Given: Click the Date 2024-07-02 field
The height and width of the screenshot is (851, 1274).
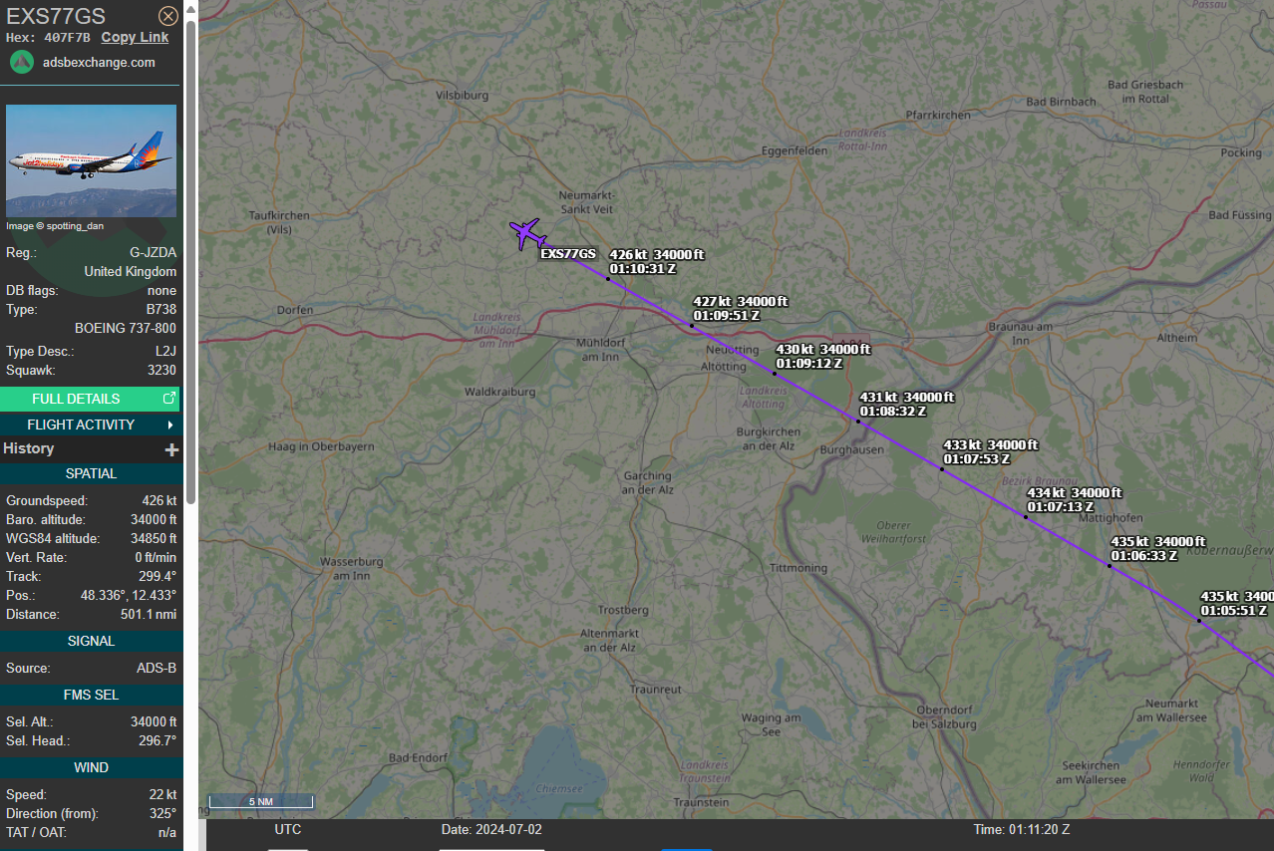Looking at the screenshot, I should [491, 829].
